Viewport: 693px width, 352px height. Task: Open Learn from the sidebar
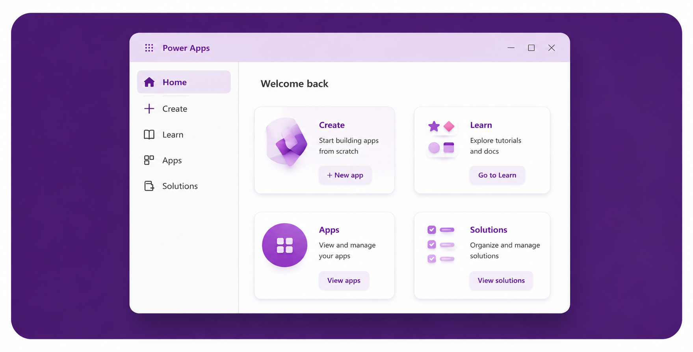184,135
